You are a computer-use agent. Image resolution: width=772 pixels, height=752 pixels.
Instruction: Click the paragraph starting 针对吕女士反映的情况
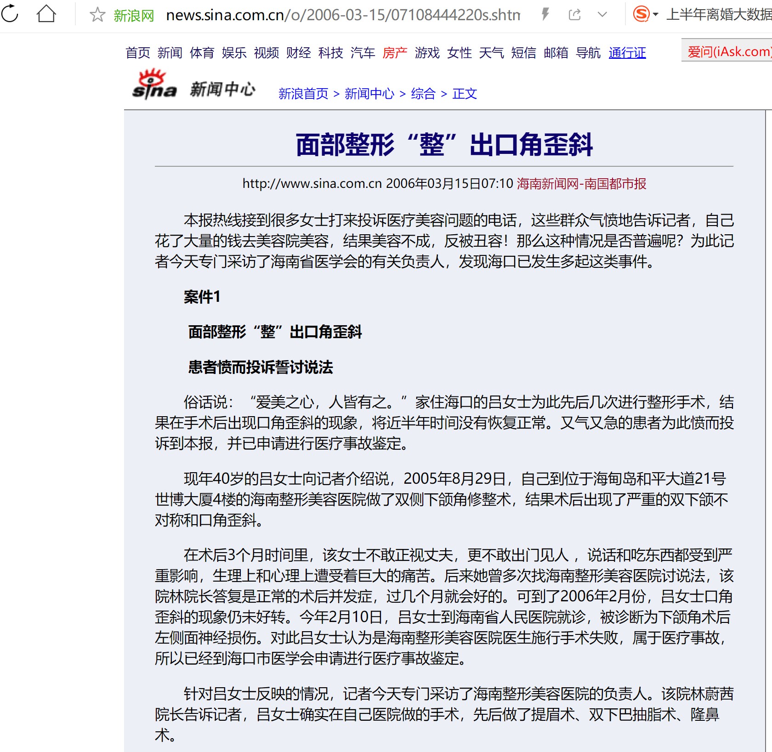444,714
